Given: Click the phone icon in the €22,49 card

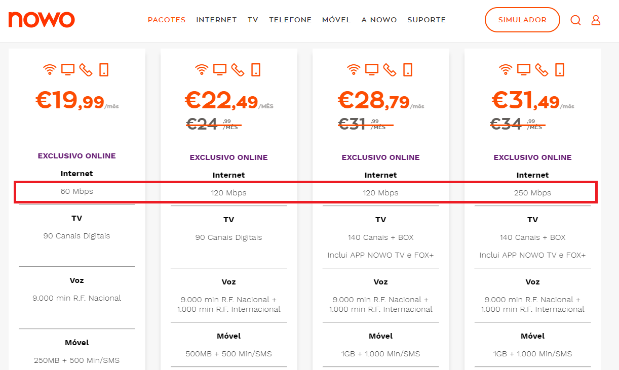Looking at the screenshot, I should point(238,69).
